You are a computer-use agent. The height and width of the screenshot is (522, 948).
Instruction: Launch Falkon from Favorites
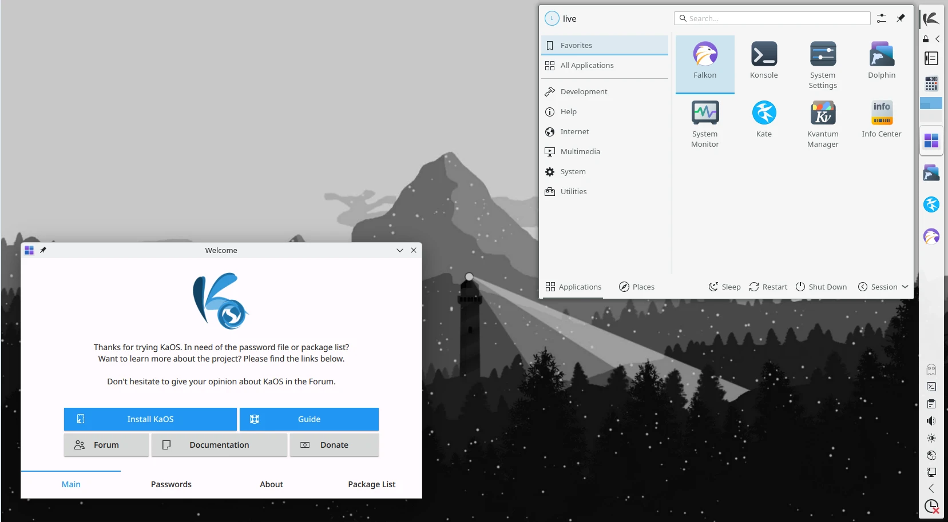(705, 63)
